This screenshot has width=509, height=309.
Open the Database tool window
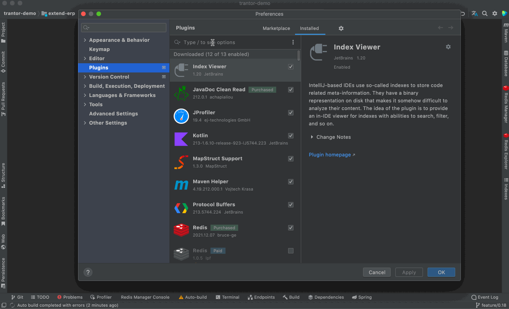(506, 63)
